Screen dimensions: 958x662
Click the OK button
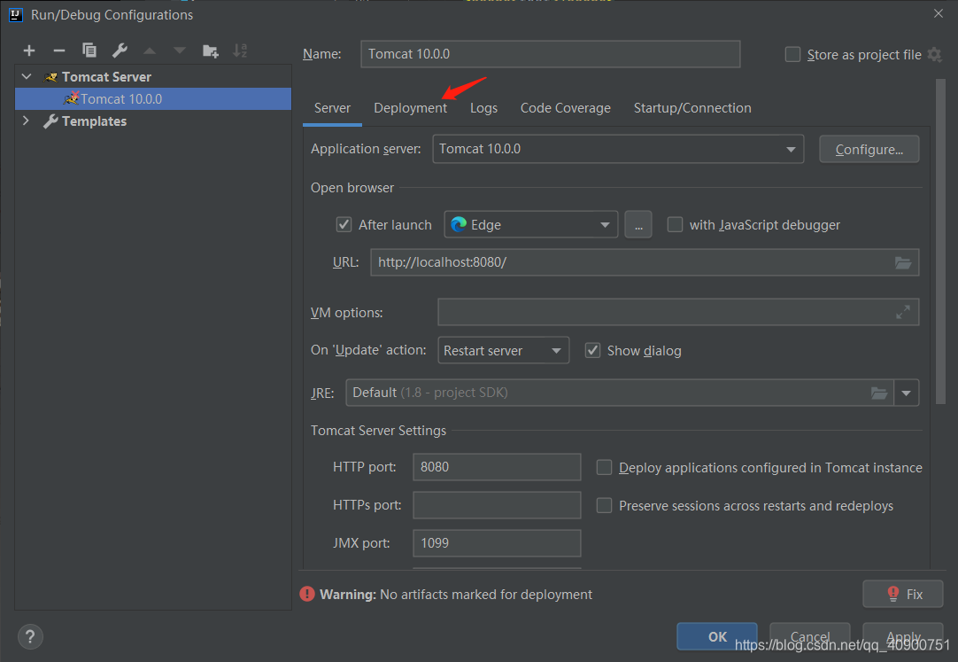click(x=717, y=636)
